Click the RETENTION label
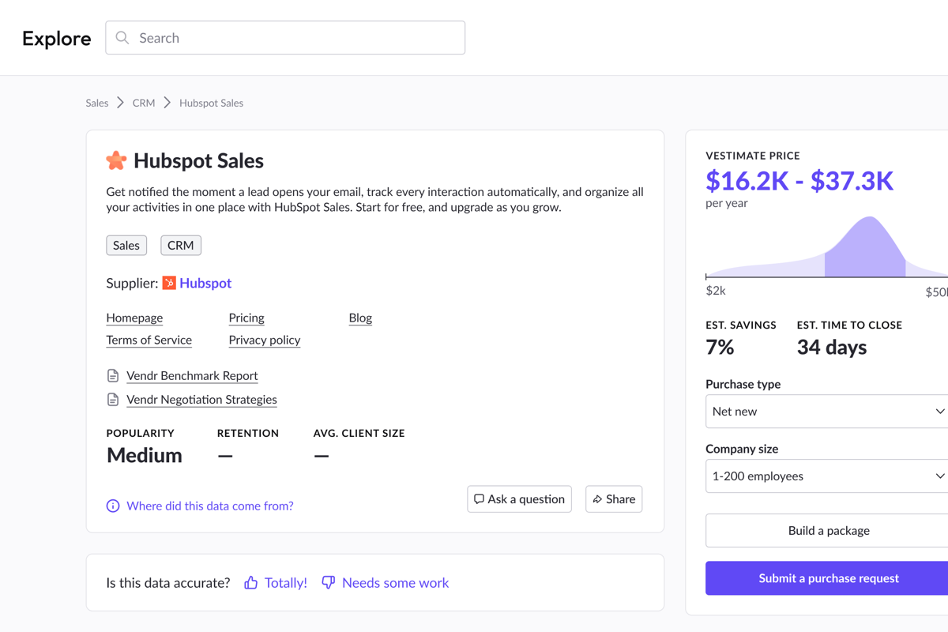The height and width of the screenshot is (632, 948). click(x=248, y=433)
